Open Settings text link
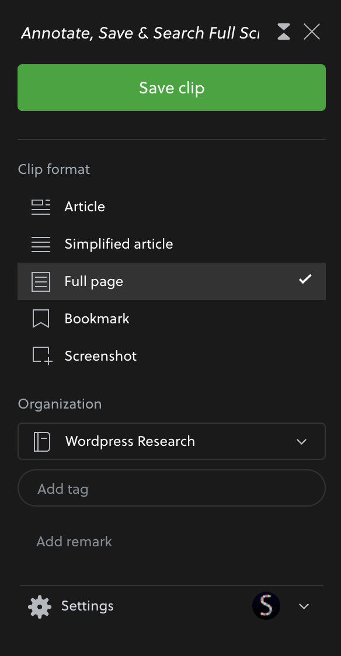This screenshot has height=656, width=341. pyautogui.click(x=87, y=606)
